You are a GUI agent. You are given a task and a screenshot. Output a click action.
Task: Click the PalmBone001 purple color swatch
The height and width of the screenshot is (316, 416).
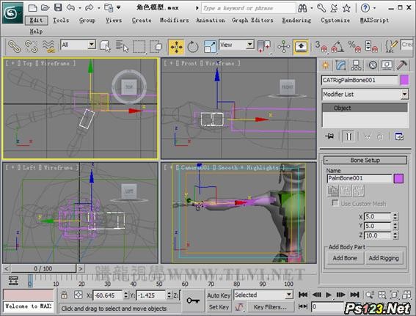[398, 178]
